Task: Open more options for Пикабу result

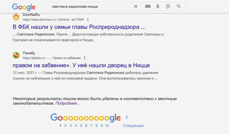Action: (x=84, y=58)
